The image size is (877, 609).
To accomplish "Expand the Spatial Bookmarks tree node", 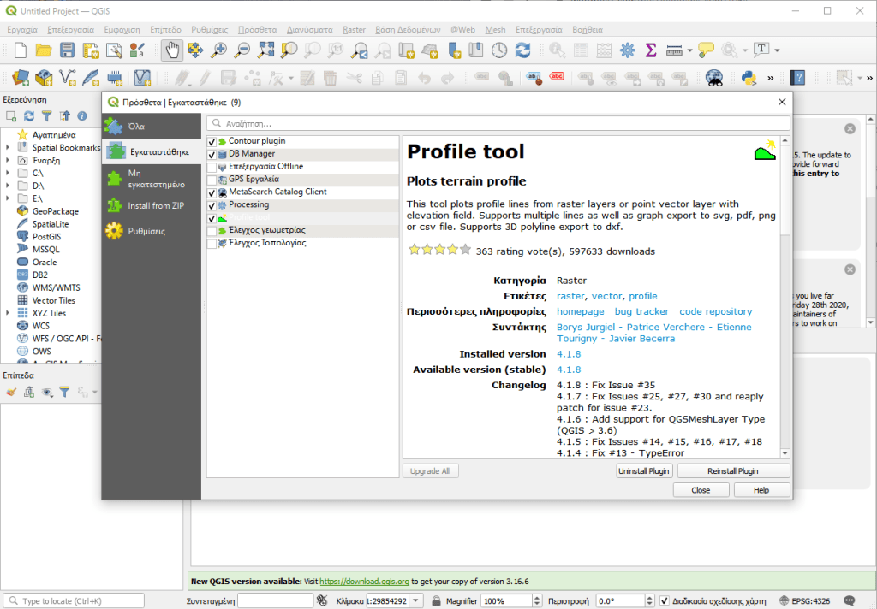I will (x=8, y=148).
